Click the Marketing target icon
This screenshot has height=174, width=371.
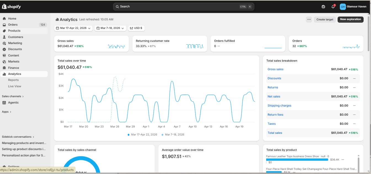(x=4, y=43)
